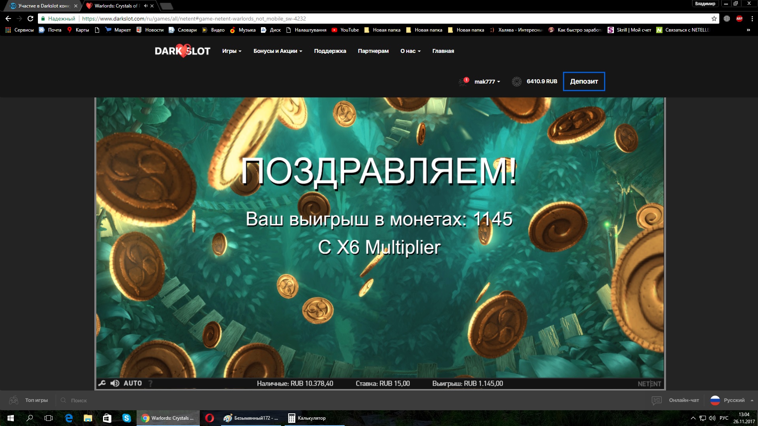Screen dimensions: 758x426
Task: Open Сервисы apps bookmark
Action: point(19,30)
